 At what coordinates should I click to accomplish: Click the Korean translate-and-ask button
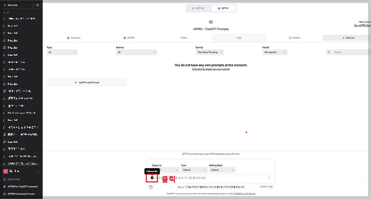tap(266, 187)
